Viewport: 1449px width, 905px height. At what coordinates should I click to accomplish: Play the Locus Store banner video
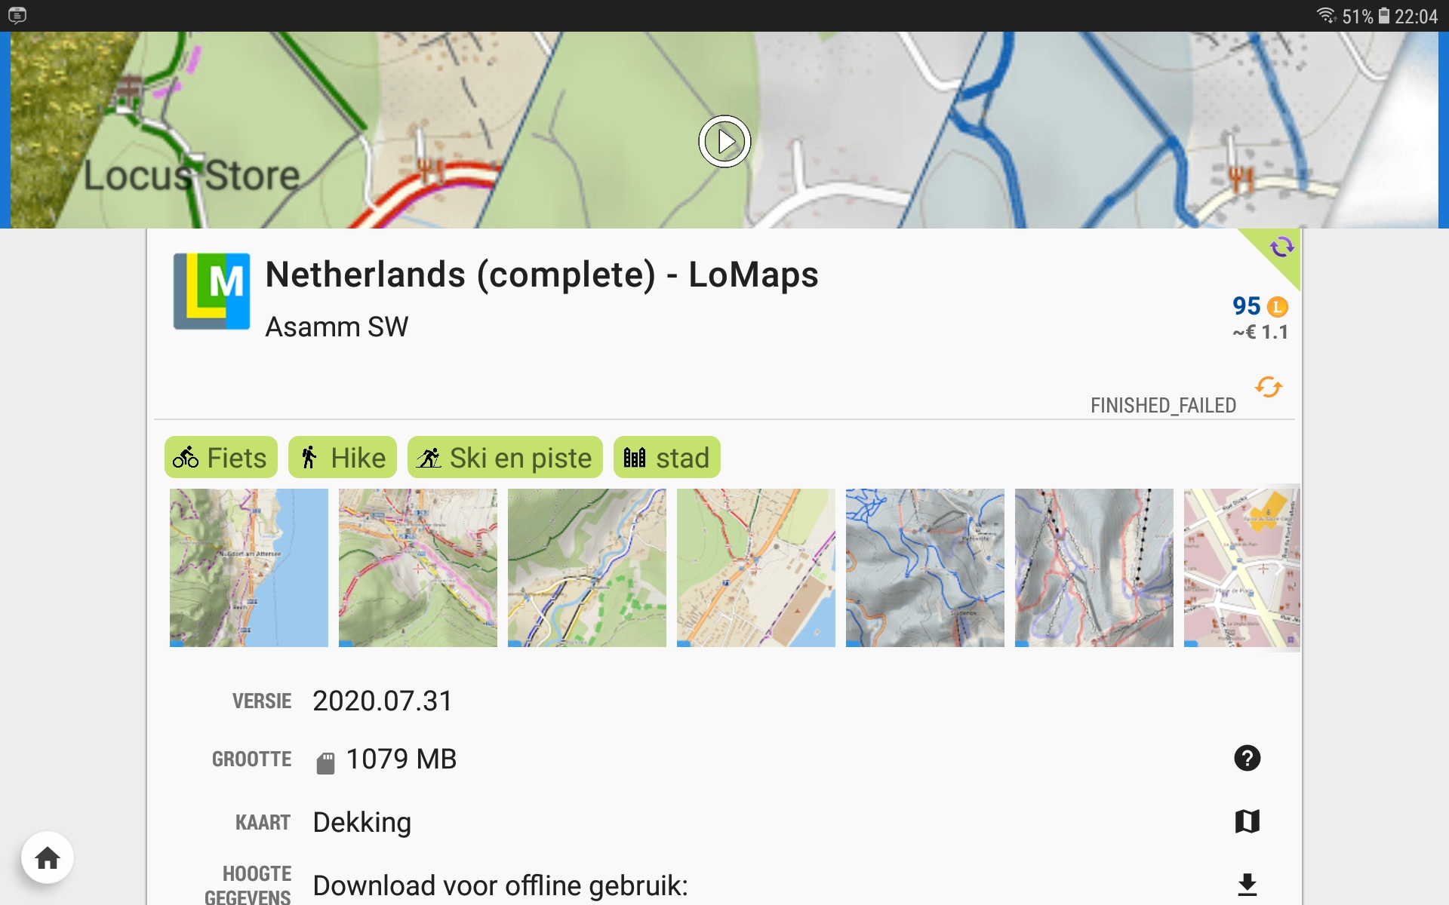(x=724, y=141)
